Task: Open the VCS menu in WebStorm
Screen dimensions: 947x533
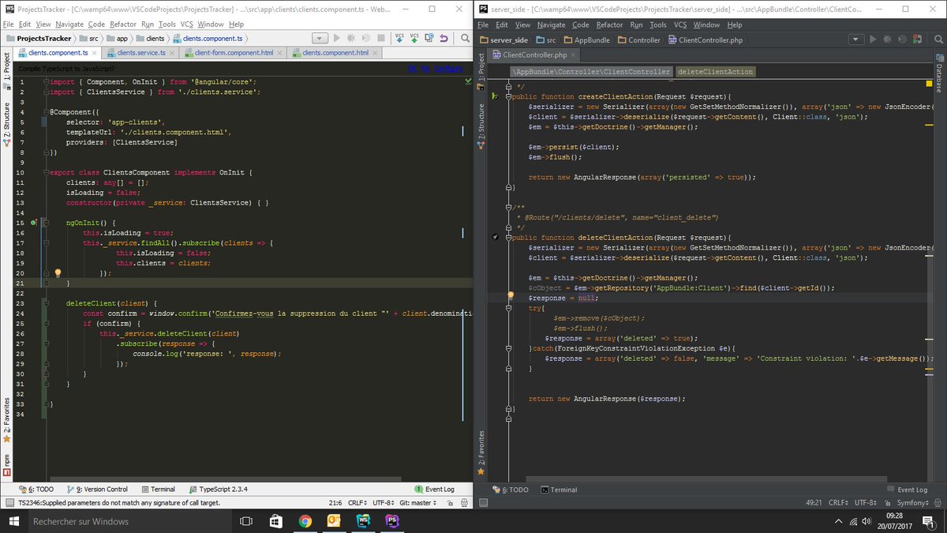Action: tap(187, 24)
